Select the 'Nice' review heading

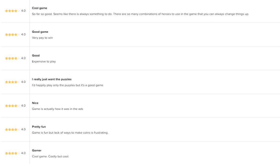pos(35,103)
